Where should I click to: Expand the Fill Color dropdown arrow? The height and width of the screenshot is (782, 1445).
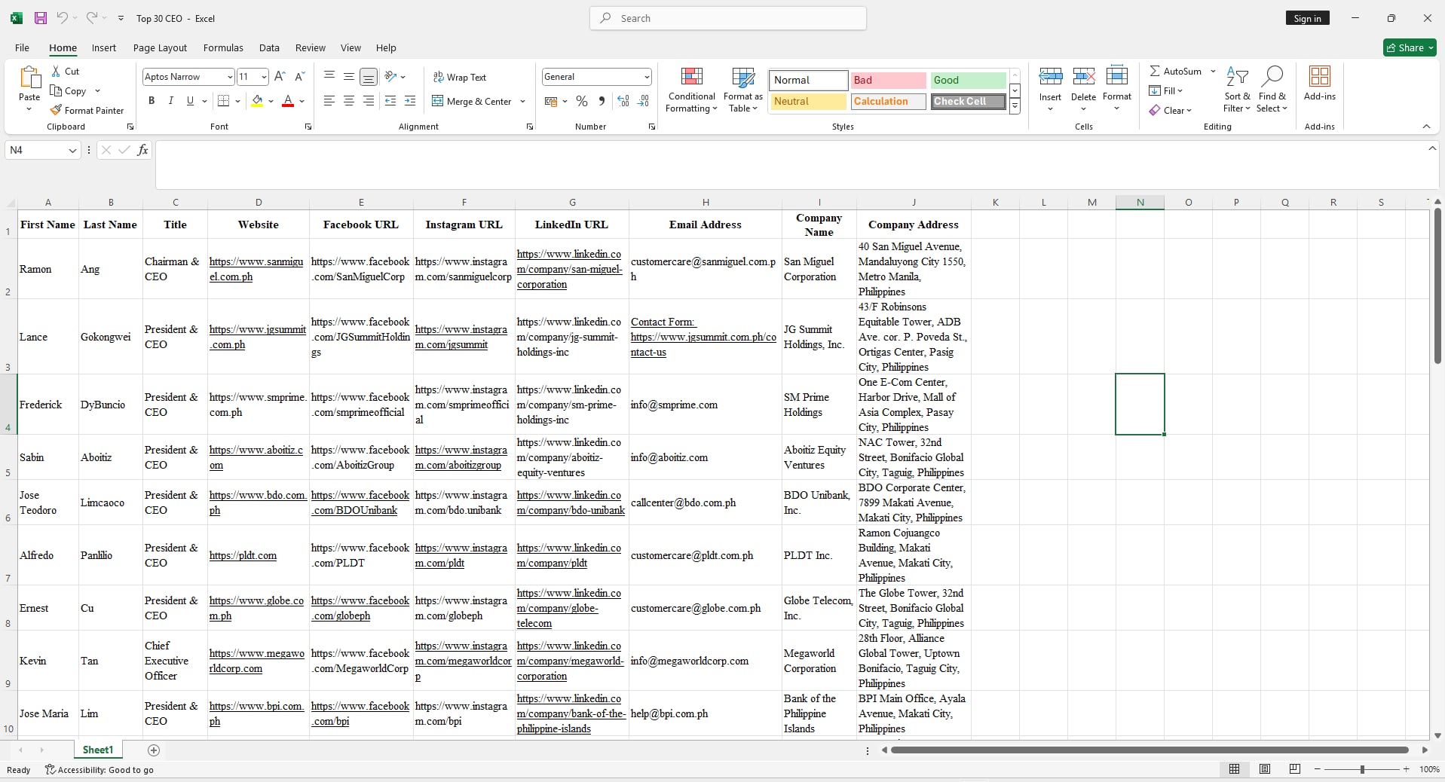pos(271,101)
